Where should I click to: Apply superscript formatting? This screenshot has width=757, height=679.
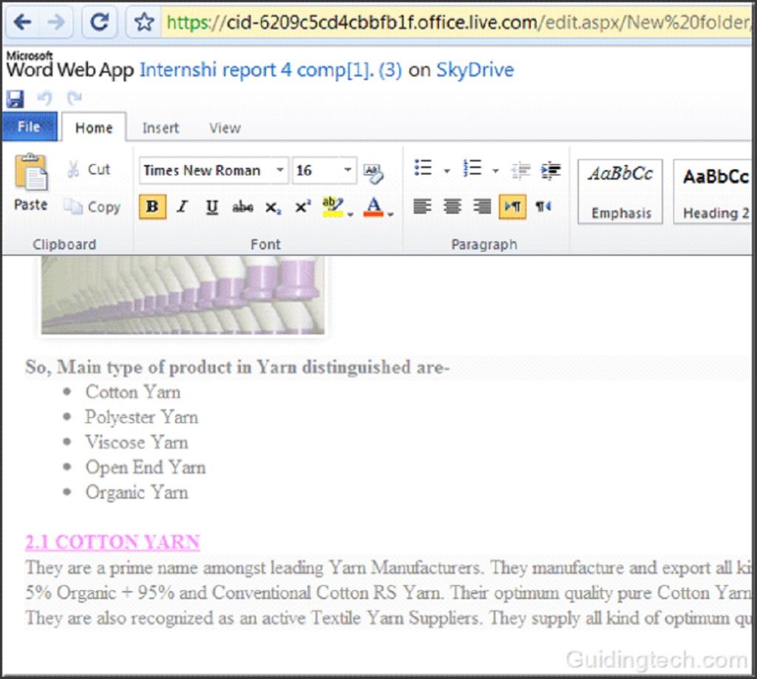click(x=302, y=207)
